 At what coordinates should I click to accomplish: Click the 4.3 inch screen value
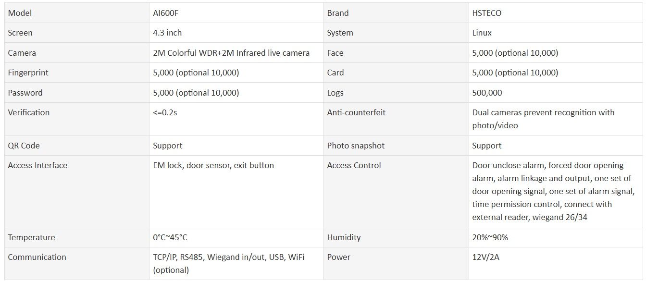tap(167, 33)
